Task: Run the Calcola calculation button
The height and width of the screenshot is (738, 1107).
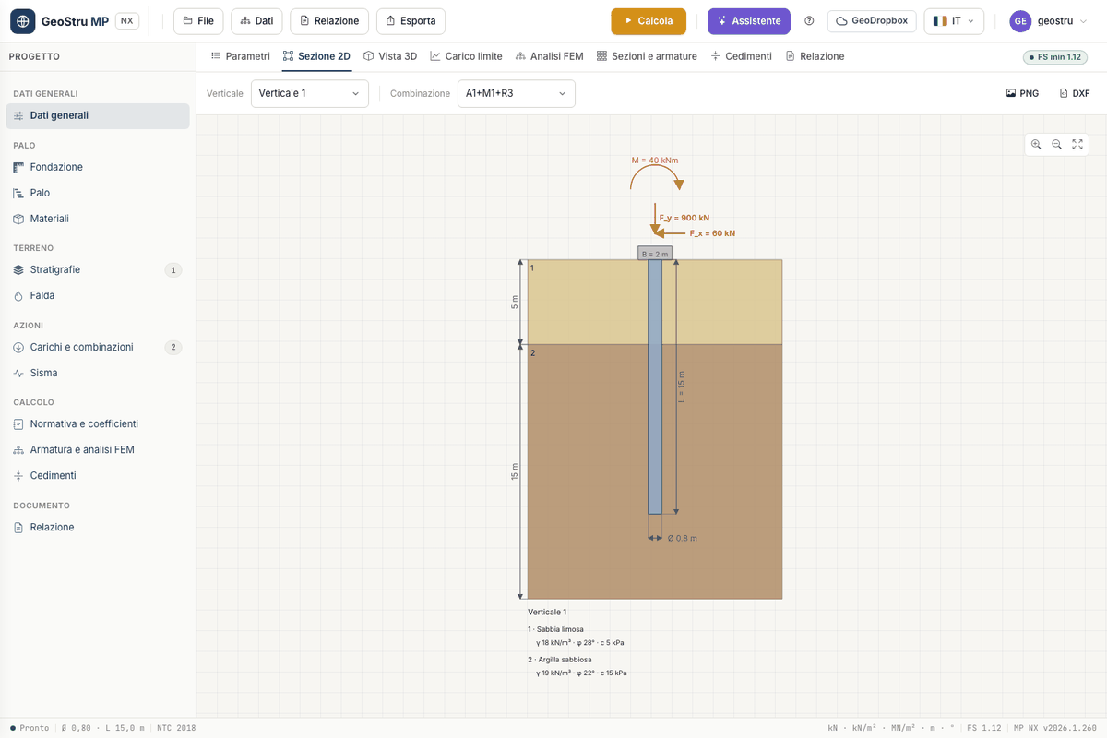Action: 649,21
